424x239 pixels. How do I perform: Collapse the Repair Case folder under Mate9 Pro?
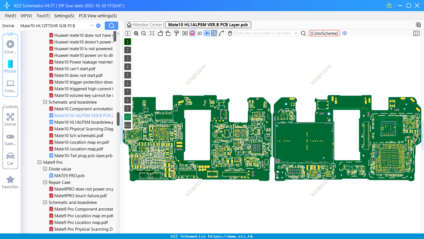pyautogui.click(x=45, y=182)
